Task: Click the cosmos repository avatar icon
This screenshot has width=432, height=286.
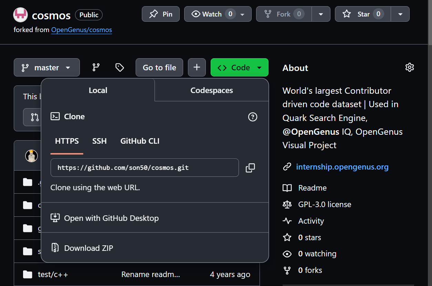Action: coord(20,15)
